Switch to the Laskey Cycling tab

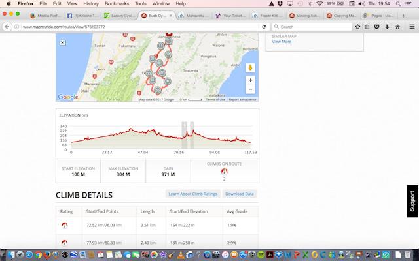pyautogui.click(x=120, y=15)
